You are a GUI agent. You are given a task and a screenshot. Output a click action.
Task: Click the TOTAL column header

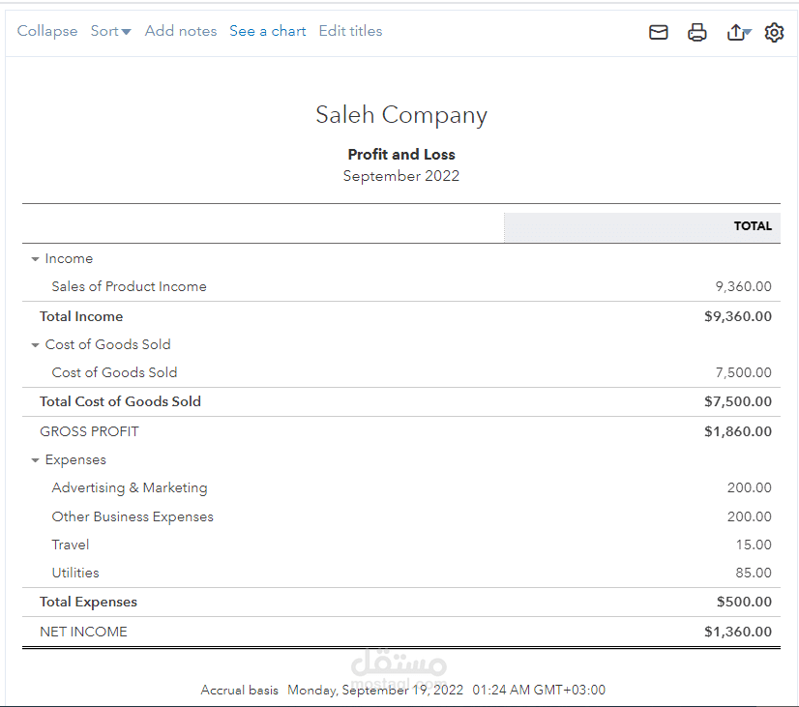click(x=753, y=226)
